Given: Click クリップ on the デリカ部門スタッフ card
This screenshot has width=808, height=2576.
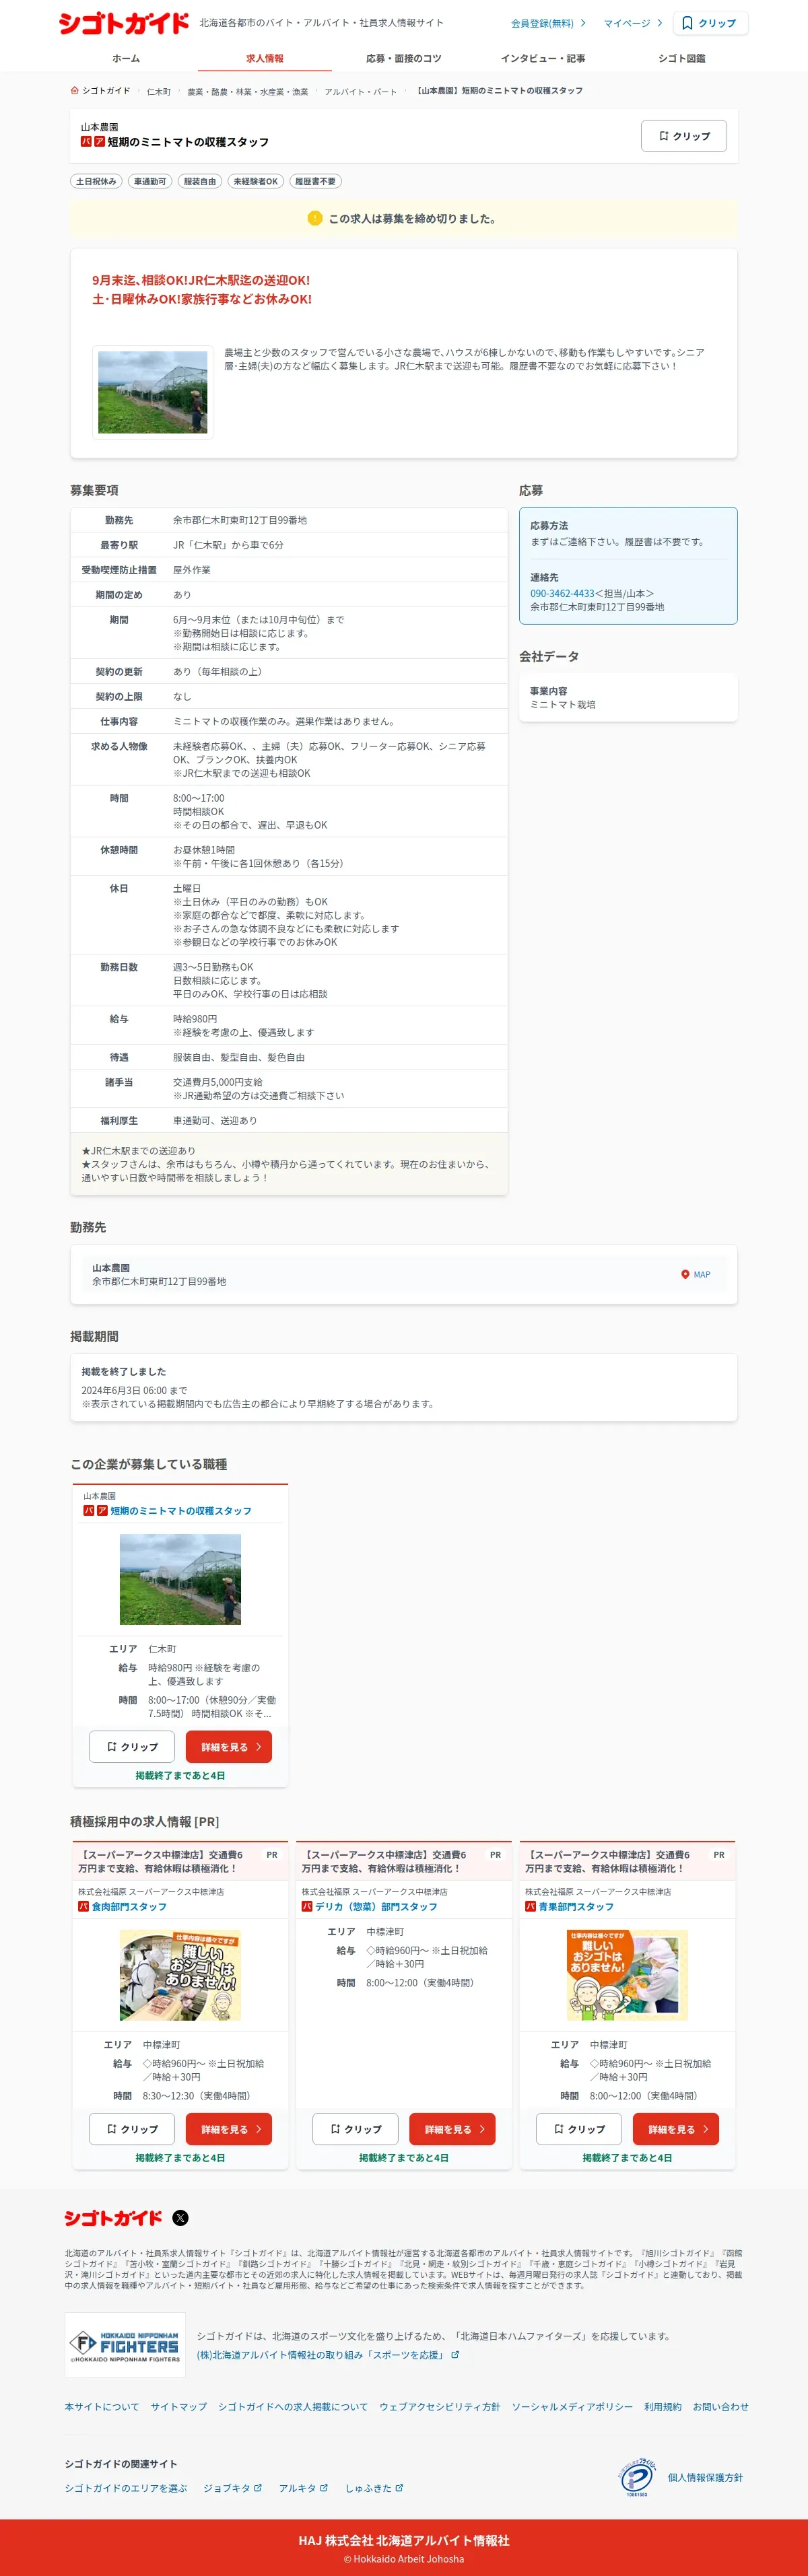Looking at the screenshot, I should [x=356, y=2129].
